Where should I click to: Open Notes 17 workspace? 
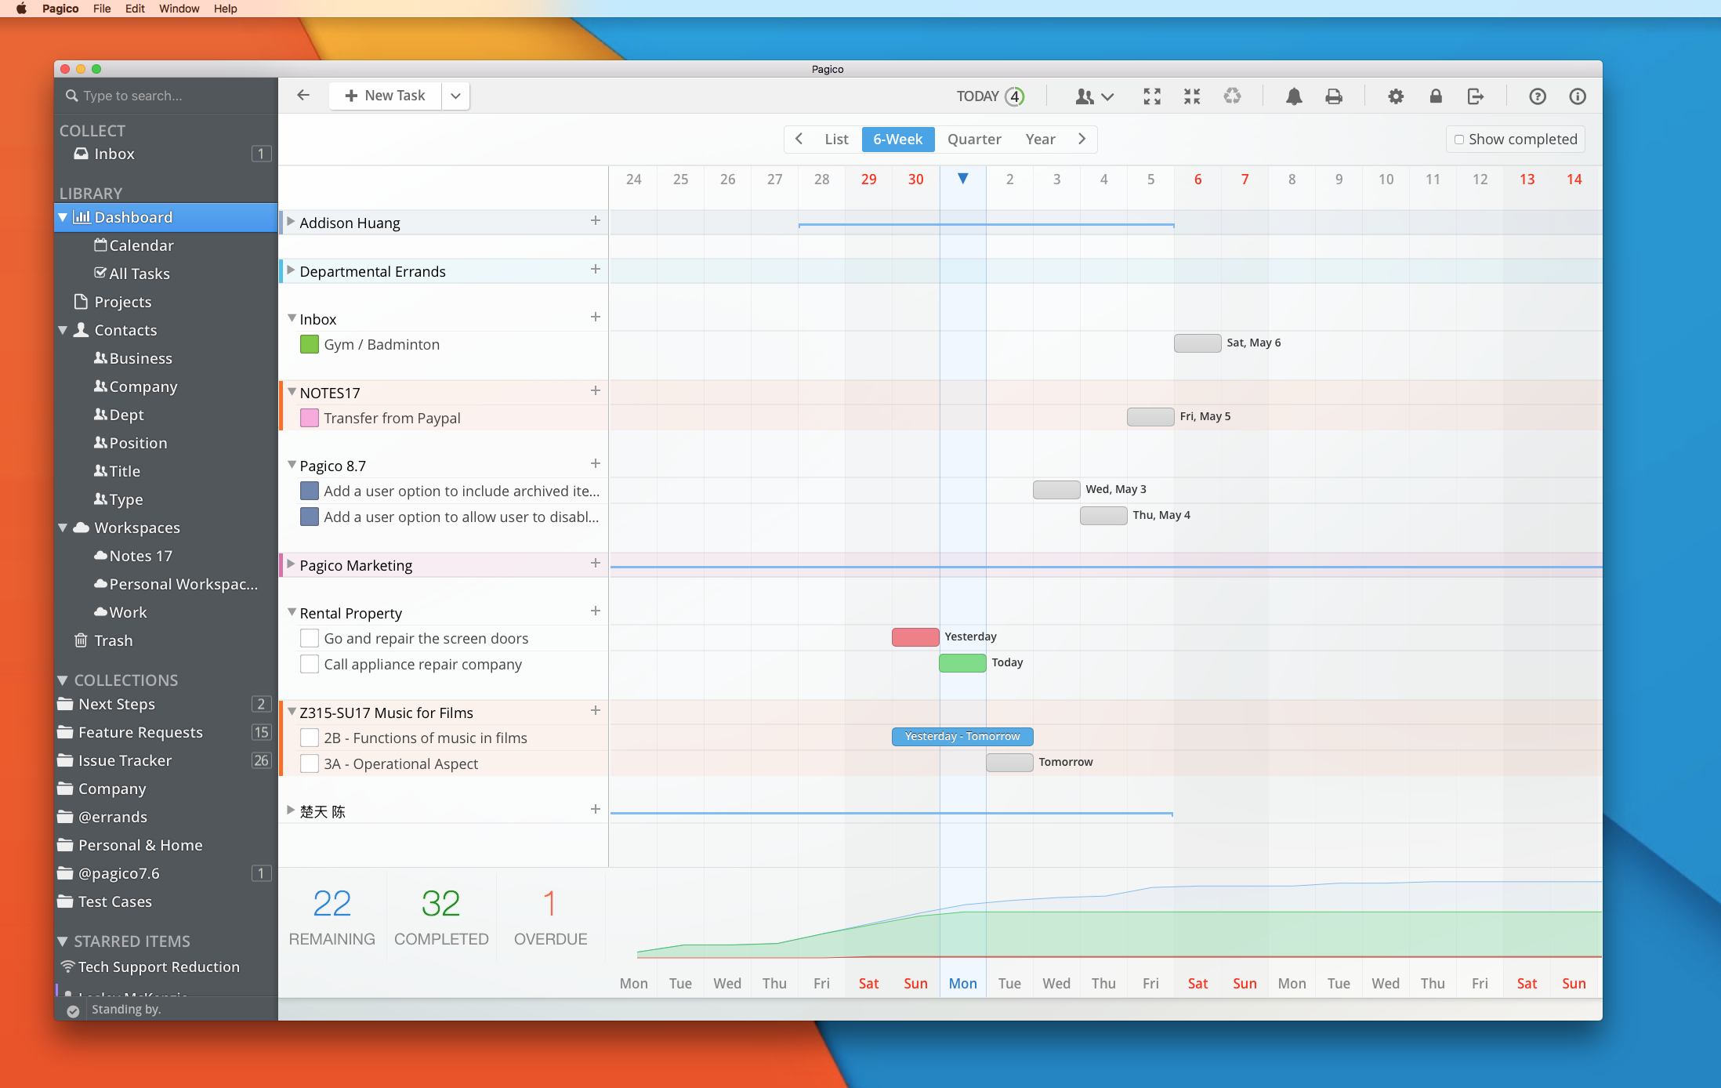tap(166, 556)
